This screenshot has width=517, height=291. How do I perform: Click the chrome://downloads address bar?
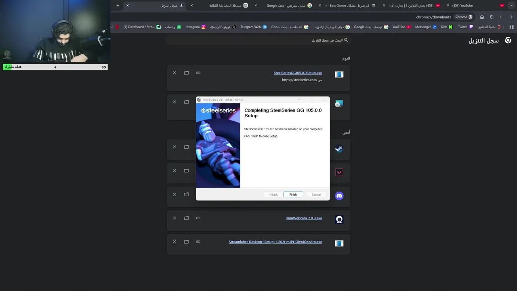433,17
